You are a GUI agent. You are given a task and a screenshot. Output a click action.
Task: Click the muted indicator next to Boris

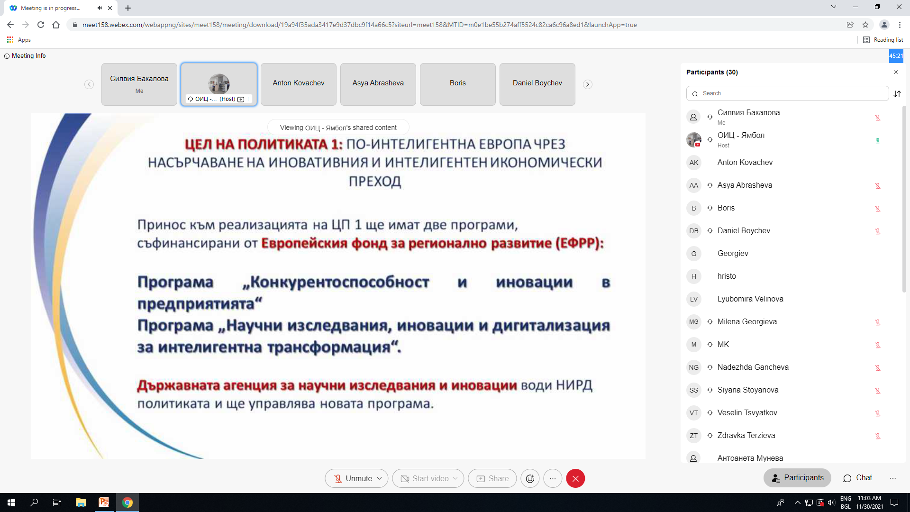(x=878, y=209)
